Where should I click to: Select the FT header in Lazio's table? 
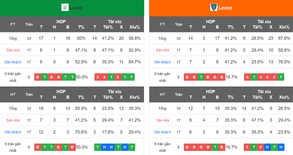point(13,24)
